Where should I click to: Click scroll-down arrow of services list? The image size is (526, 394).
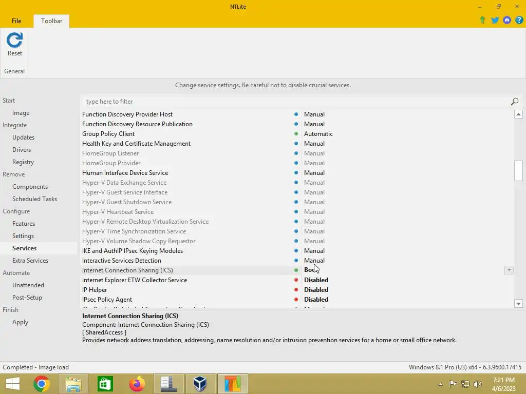point(518,304)
